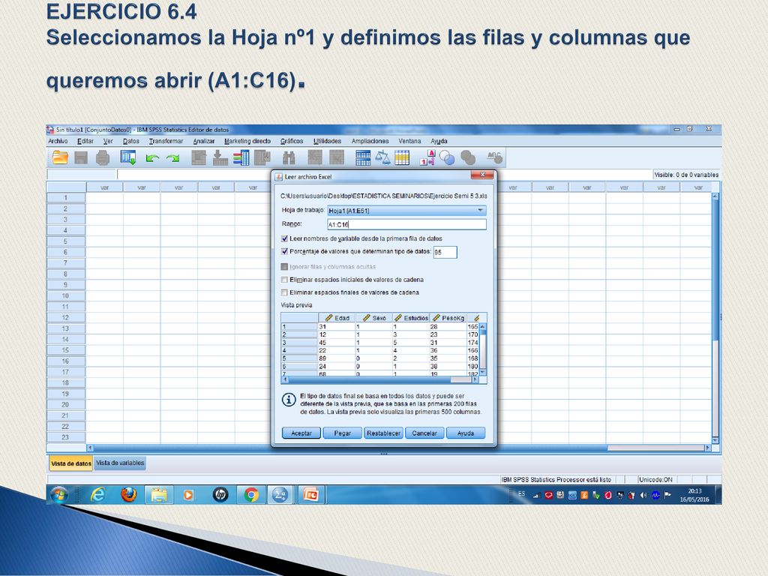Select the Sexo column header in preview
The image size is (768, 576).
point(374,318)
